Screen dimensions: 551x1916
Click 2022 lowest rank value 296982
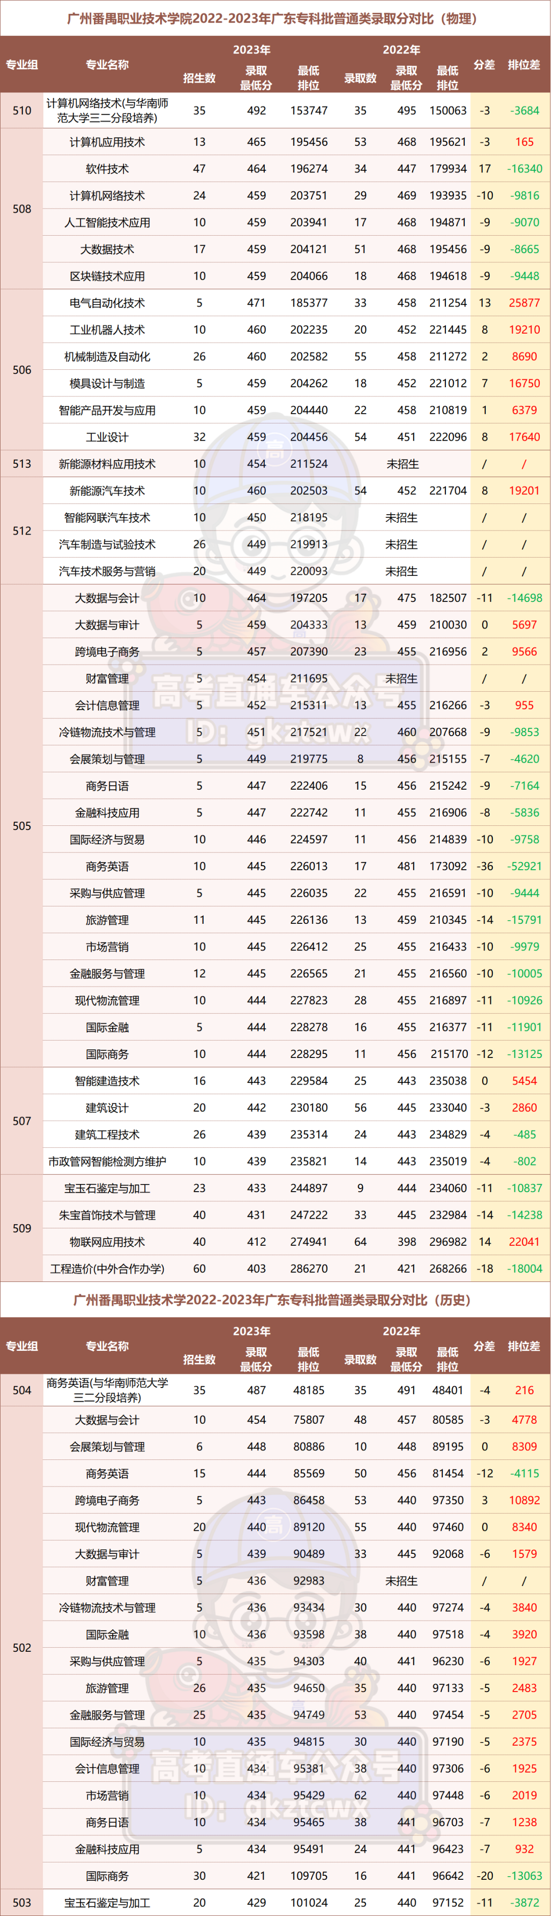coord(447,1242)
